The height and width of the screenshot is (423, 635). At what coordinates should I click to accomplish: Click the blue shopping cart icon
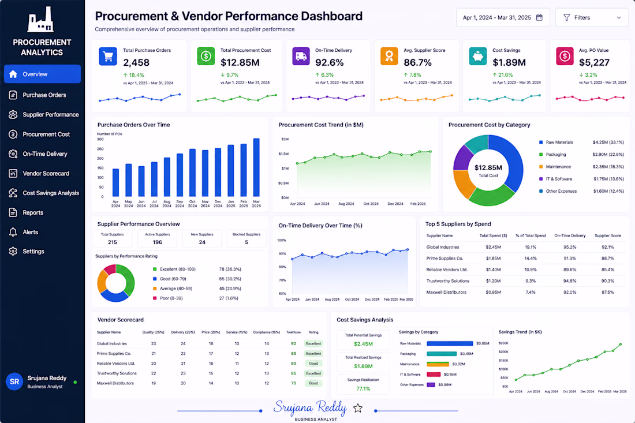(x=108, y=56)
